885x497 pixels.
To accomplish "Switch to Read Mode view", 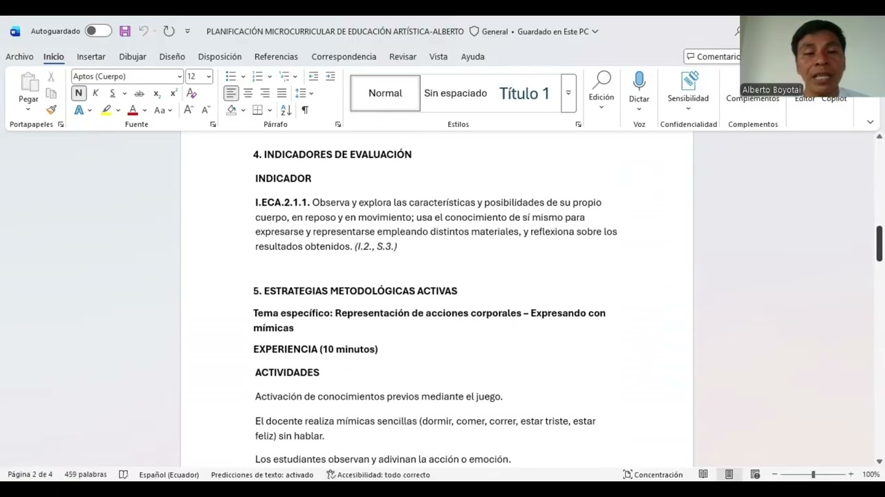I will 703,474.
